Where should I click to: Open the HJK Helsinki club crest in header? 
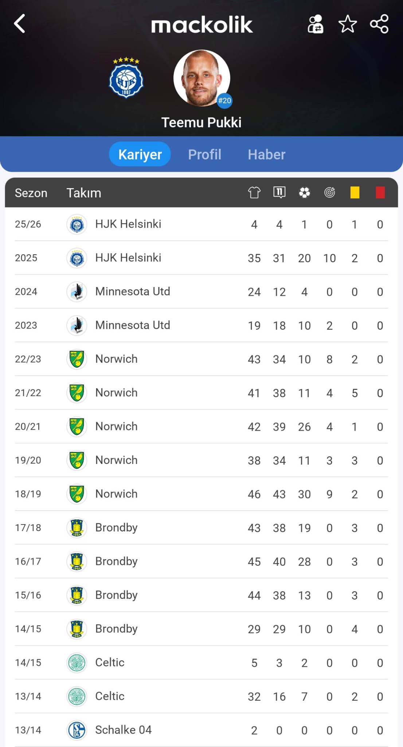126,78
